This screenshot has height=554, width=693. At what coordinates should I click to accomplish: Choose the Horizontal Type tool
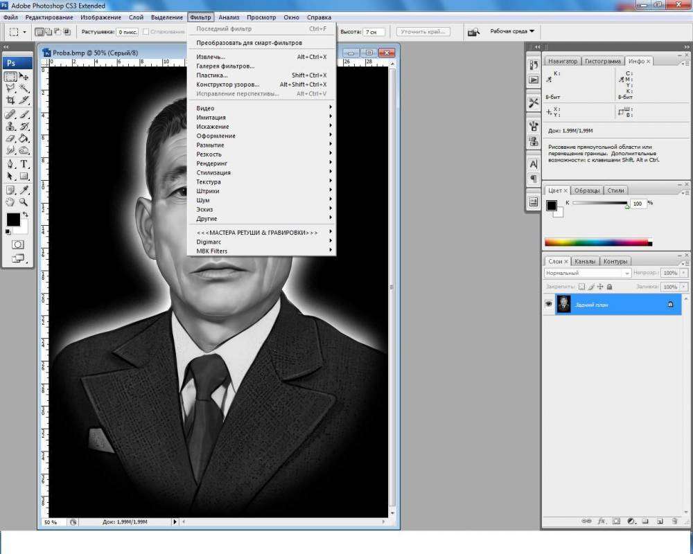point(24,164)
